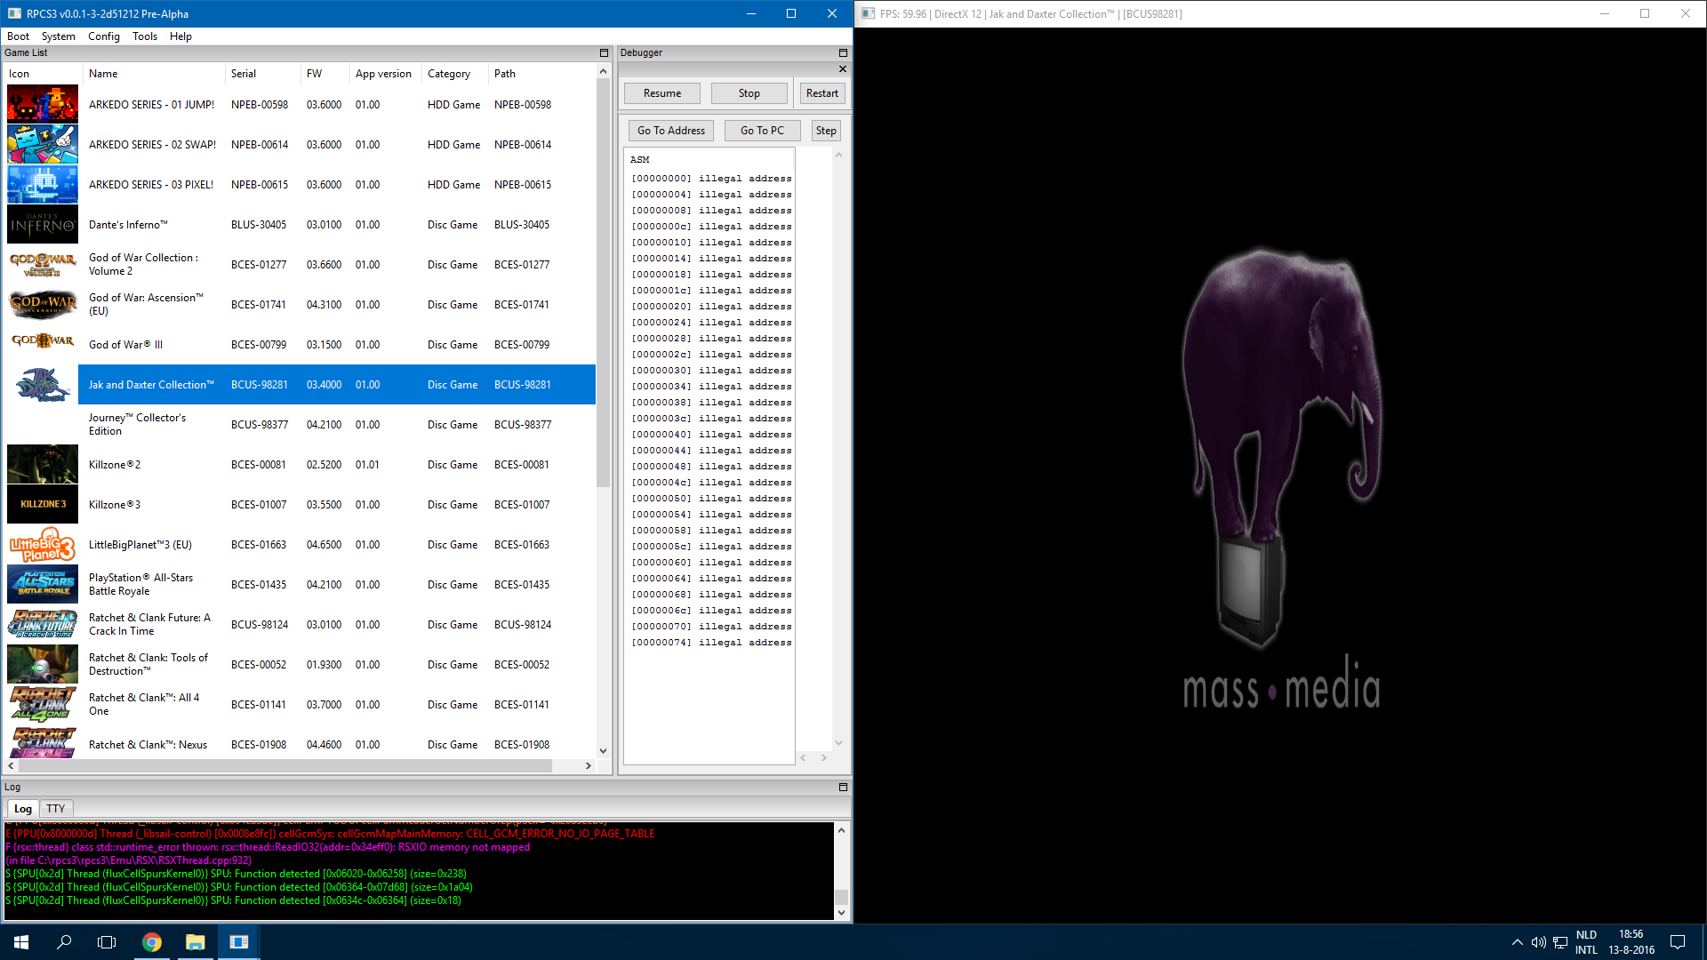Sort game list by Serial column

point(244,74)
